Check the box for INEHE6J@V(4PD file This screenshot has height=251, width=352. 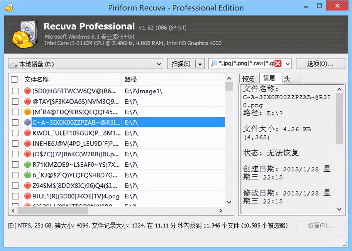tap(15, 143)
